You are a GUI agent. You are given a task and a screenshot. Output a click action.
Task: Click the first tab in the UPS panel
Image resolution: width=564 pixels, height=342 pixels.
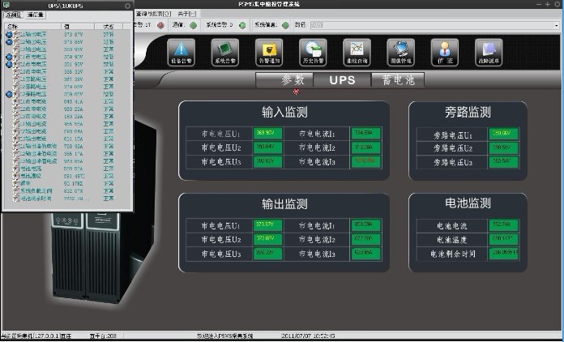(13, 15)
